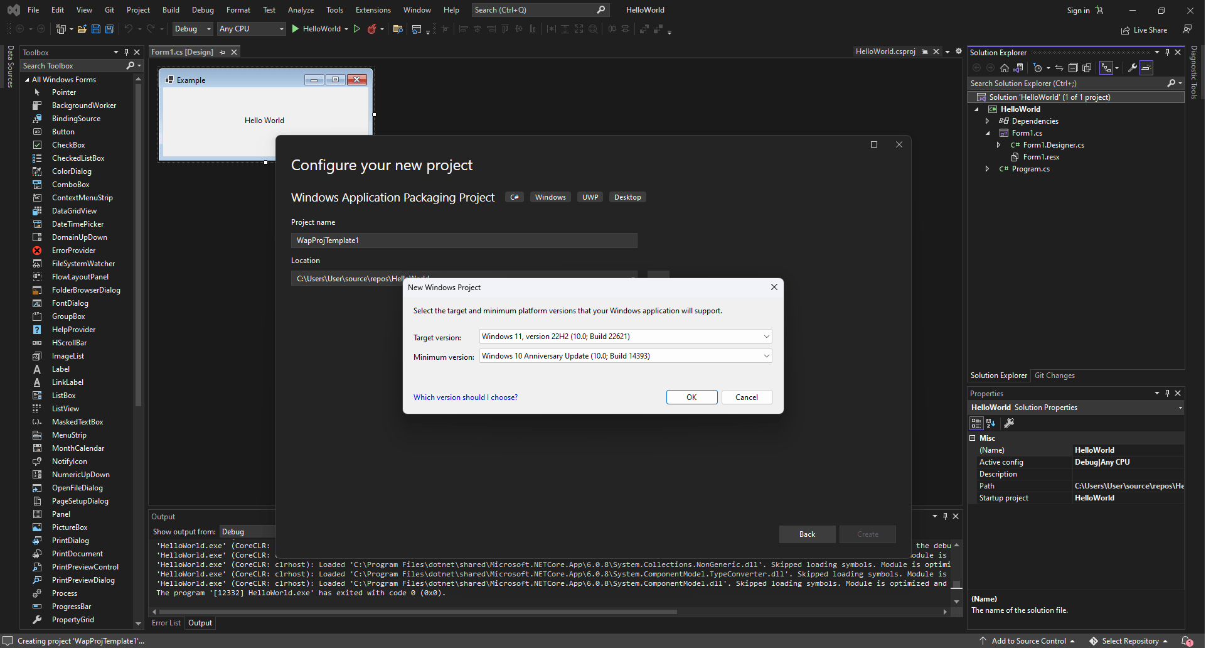Toggle auto-hide pin on Properties panel
The image size is (1206, 648).
1167,394
